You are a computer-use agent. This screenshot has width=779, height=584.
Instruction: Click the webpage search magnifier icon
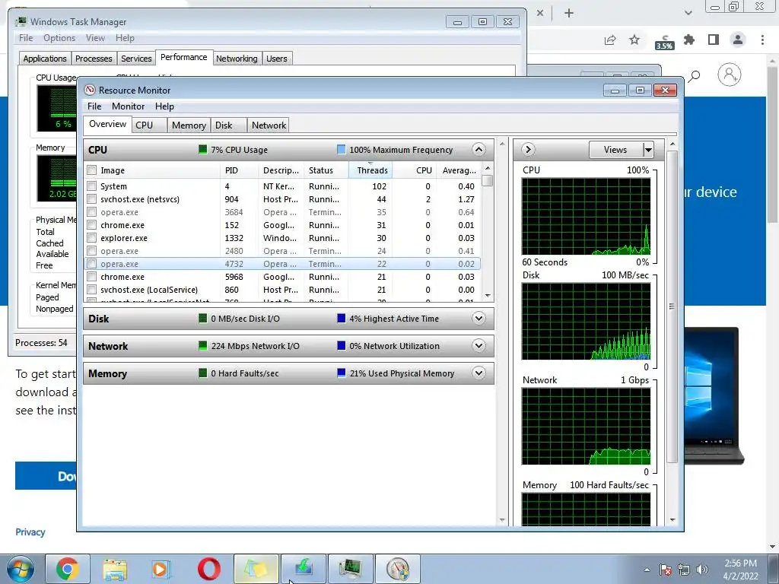pos(694,76)
